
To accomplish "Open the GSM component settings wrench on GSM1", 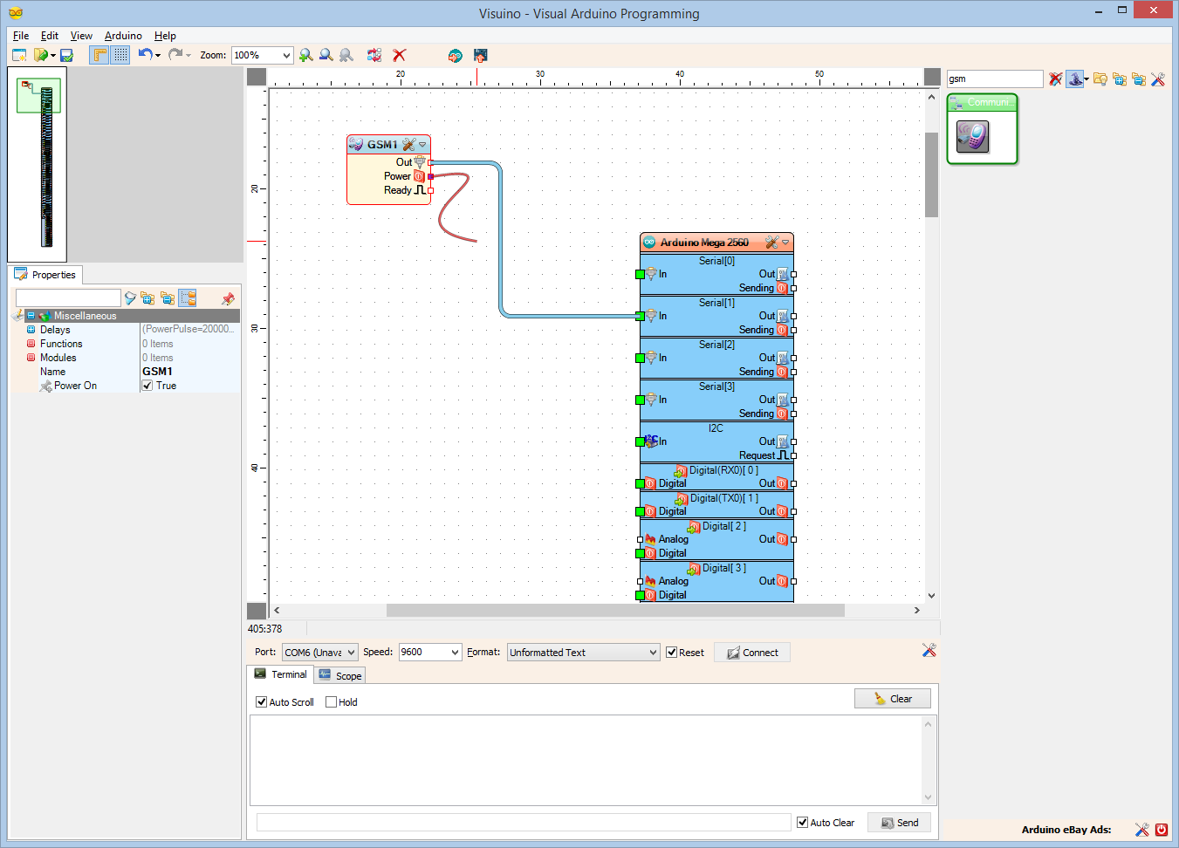I will [x=408, y=145].
